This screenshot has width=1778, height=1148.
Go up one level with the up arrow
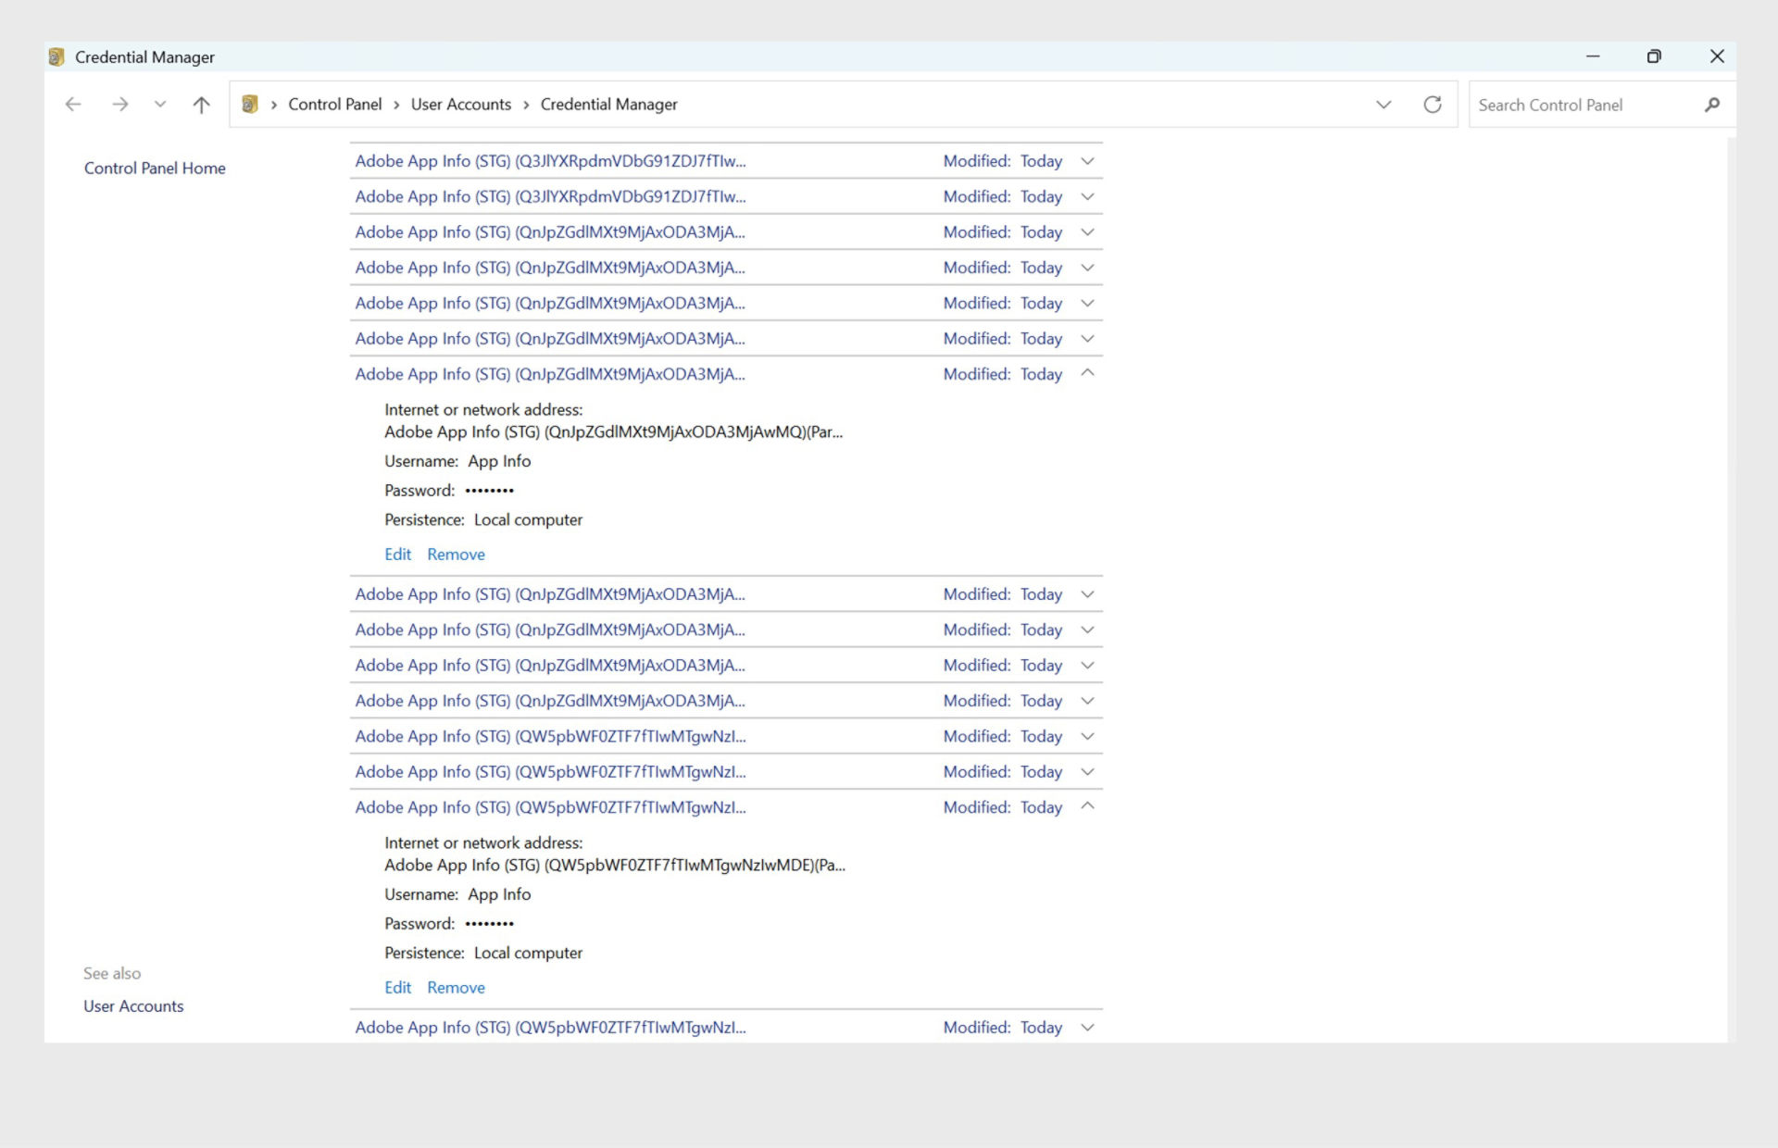(x=201, y=105)
